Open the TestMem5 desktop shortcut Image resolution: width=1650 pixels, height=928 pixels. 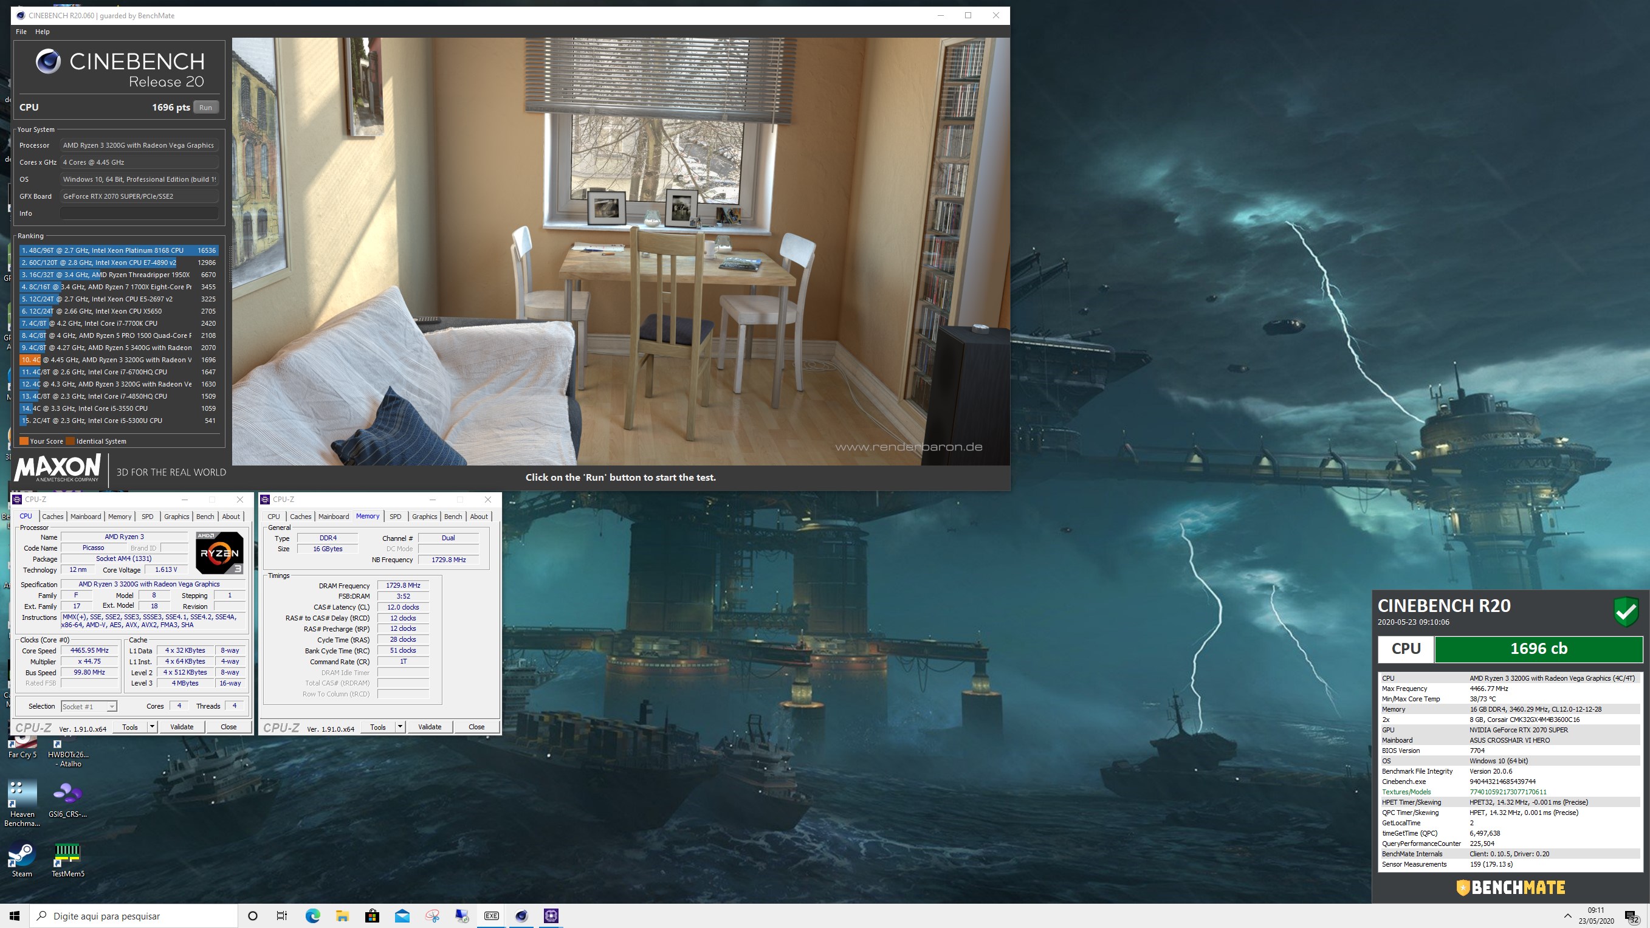[x=67, y=859]
